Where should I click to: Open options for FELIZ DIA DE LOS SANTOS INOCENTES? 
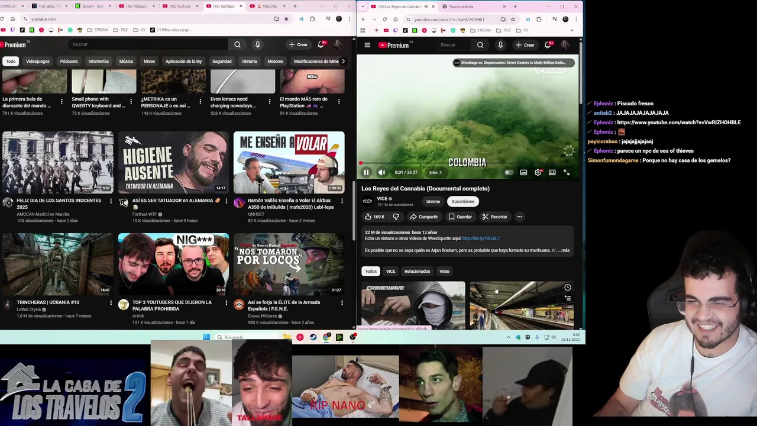111,201
